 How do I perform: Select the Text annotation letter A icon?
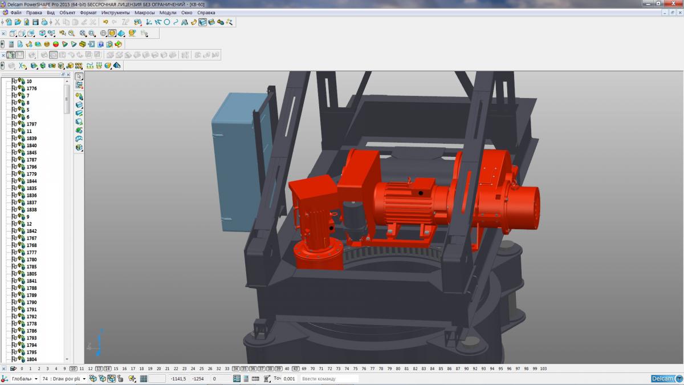(184, 22)
